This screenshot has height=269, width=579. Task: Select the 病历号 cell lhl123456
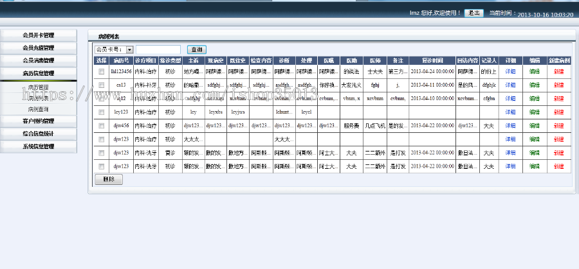(121, 71)
